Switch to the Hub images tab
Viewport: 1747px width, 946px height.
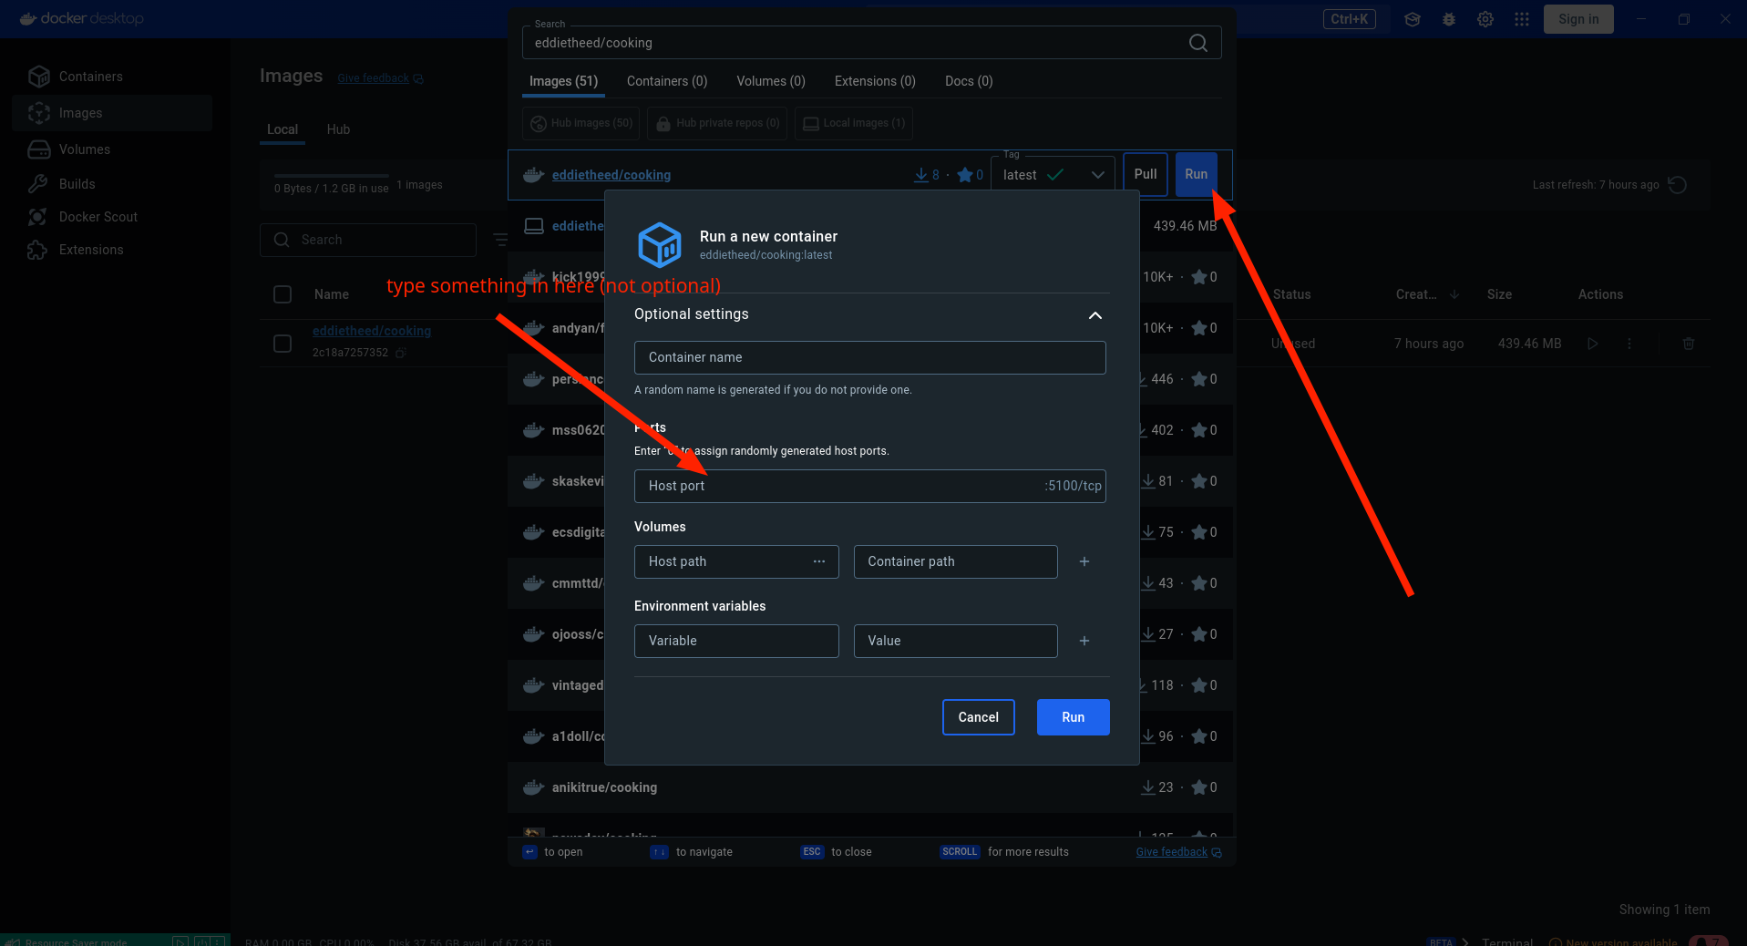click(338, 129)
